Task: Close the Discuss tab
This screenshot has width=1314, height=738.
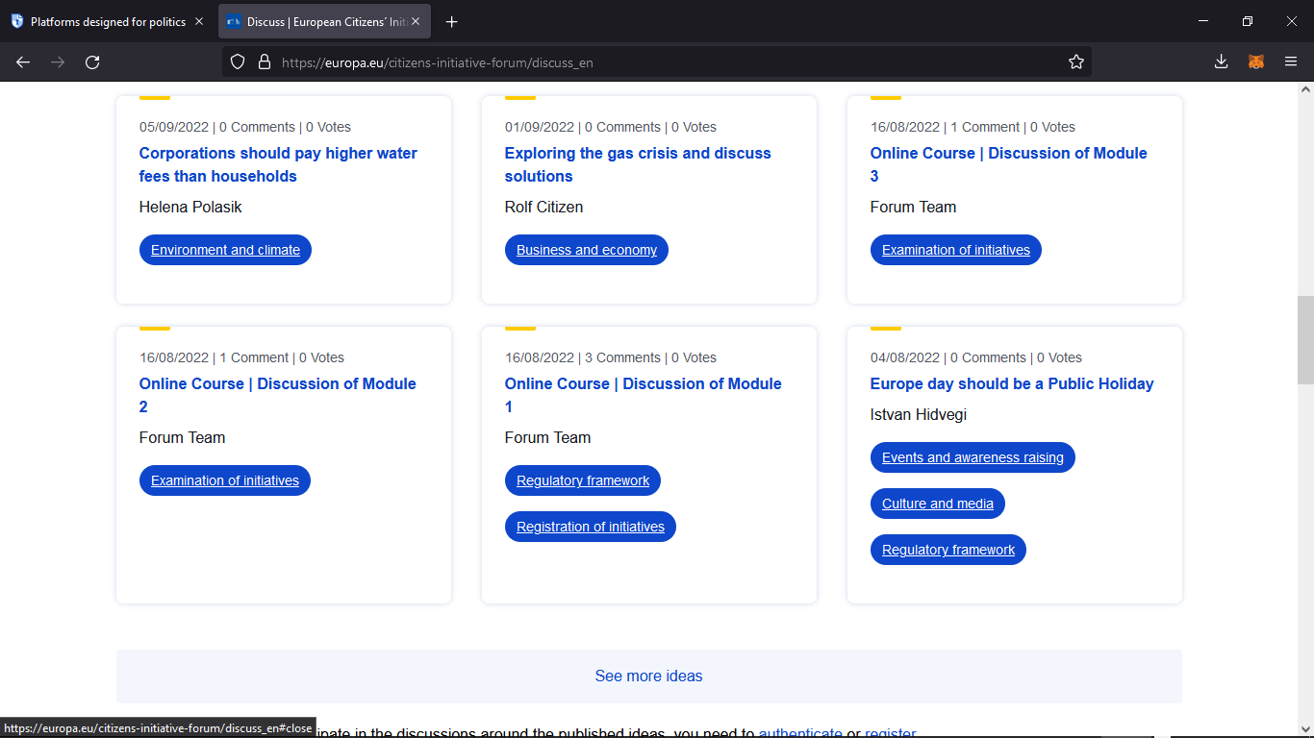Action: pyautogui.click(x=416, y=21)
